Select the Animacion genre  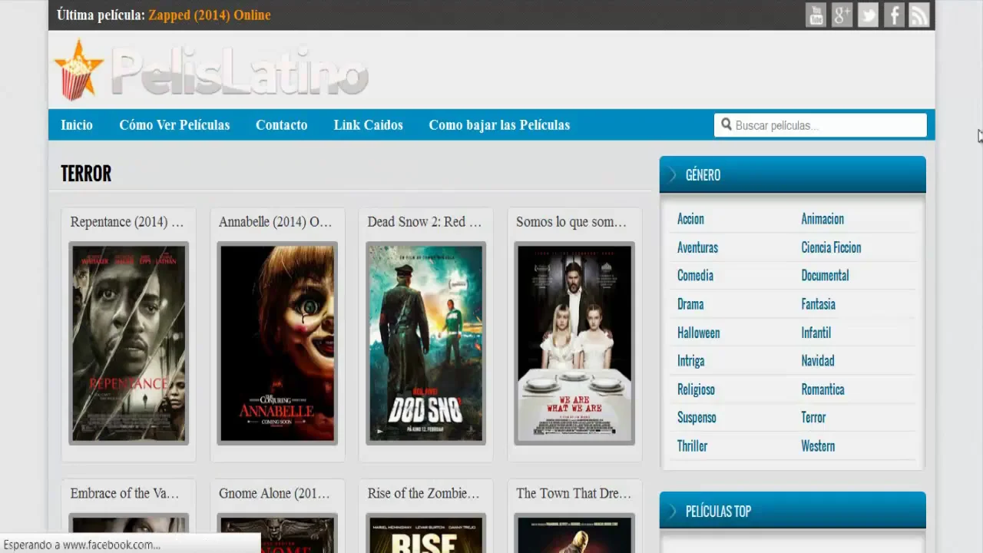(x=822, y=219)
